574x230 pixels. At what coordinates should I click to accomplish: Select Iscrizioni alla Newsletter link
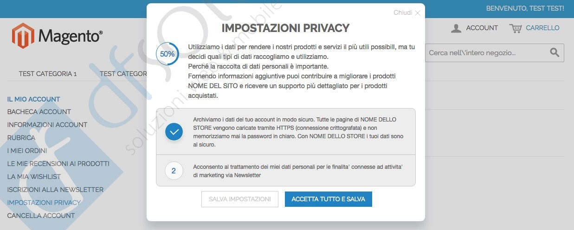pyautogui.click(x=55, y=190)
